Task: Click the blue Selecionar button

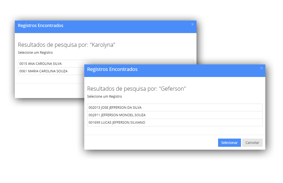Action: pyautogui.click(x=229, y=143)
